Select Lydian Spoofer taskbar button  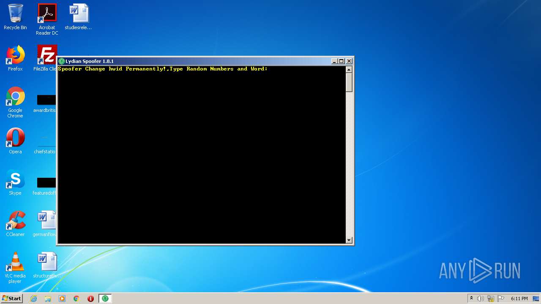tap(105, 299)
